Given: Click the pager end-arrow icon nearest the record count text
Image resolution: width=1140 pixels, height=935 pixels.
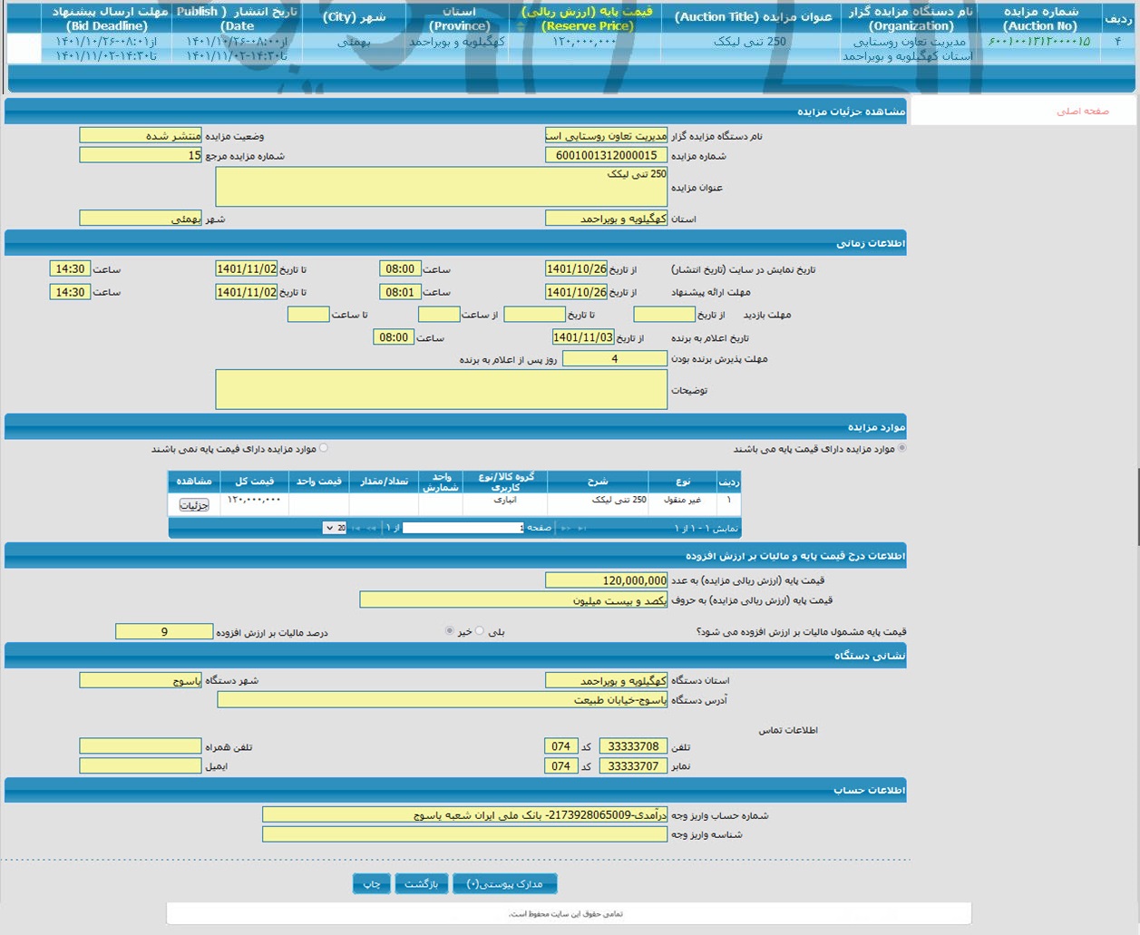Looking at the screenshot, I should (x=582, y=528).
